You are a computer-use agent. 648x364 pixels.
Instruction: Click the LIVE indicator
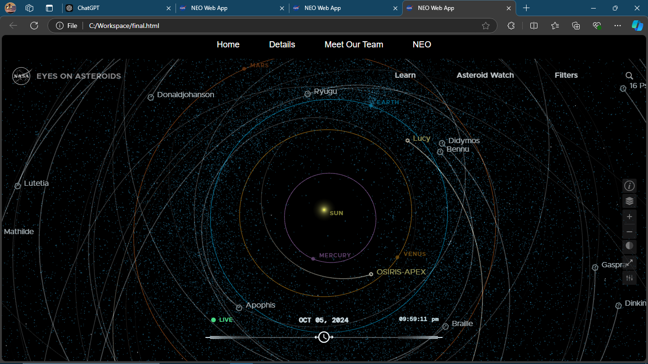(x=222, y=320)
